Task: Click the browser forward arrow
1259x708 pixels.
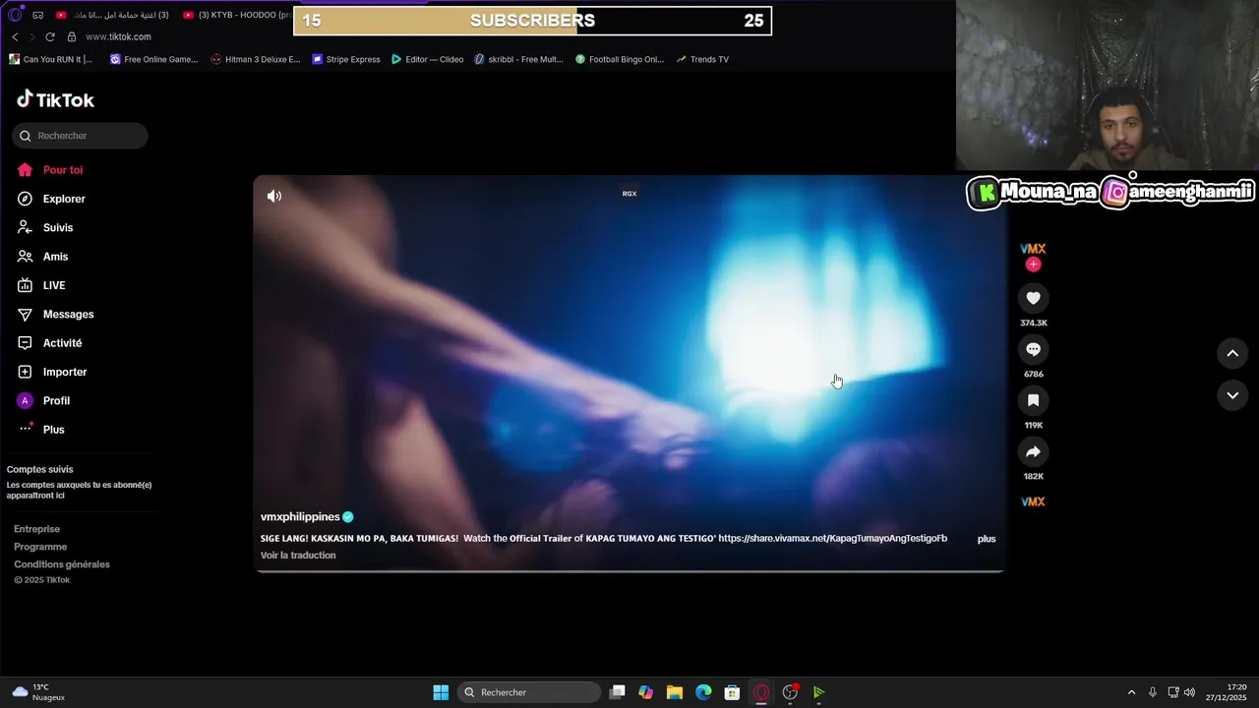Action: tap(31, 36)
